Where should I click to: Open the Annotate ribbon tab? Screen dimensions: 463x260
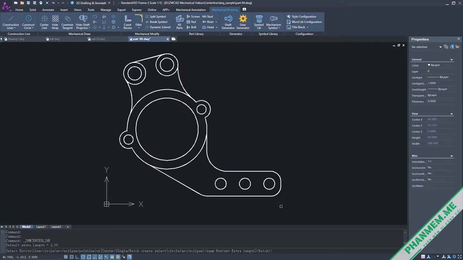pos(48,10)
